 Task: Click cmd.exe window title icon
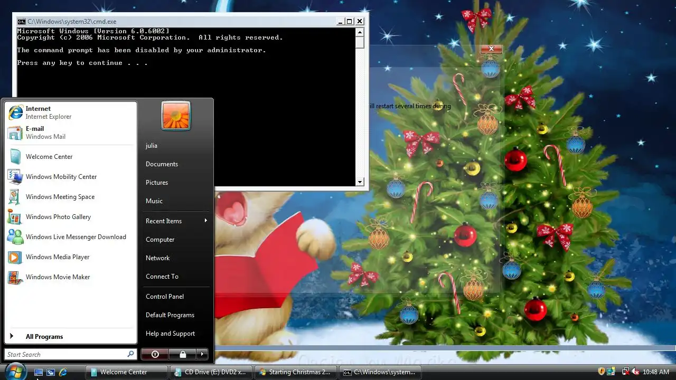pos(21,22)
